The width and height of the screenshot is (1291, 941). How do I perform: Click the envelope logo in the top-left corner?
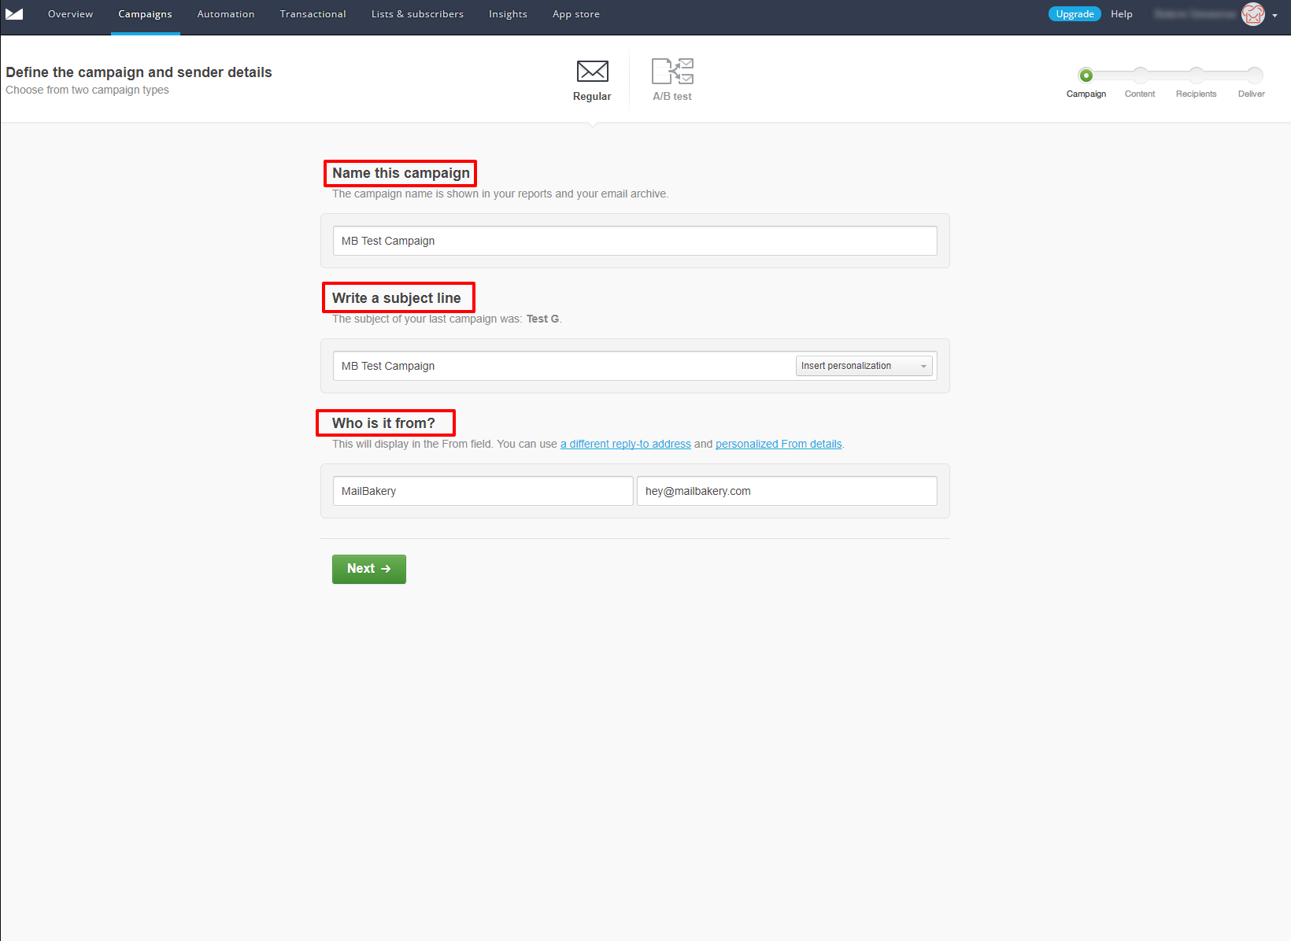coord(14,14)
